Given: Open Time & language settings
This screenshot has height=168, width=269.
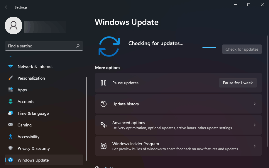Looking at the screenshot, I should 44,113.
